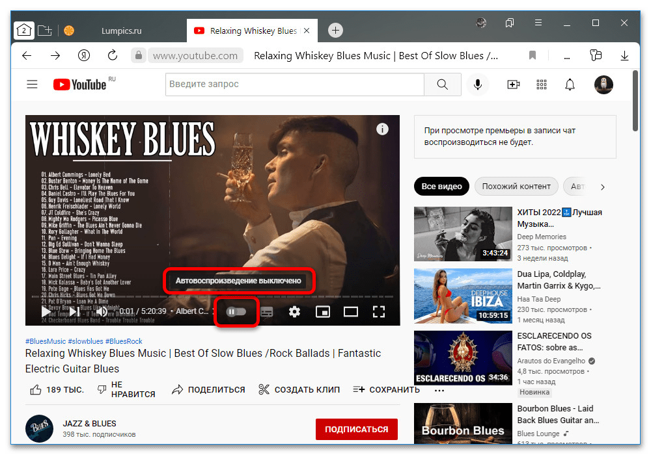
Task: Open the video info card icon
Action: coord(382,129)
